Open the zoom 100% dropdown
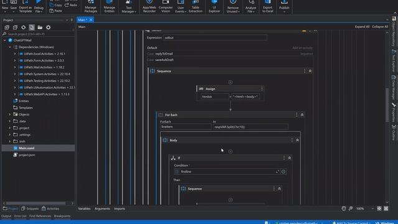The width and height of the screenshot is (398, 224). pos(365,208)
